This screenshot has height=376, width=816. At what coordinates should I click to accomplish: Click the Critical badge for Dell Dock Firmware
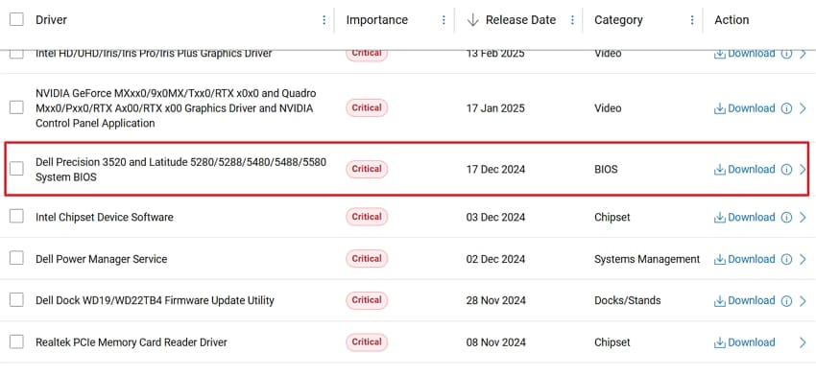pyautogui.click(x=367, y=300)
